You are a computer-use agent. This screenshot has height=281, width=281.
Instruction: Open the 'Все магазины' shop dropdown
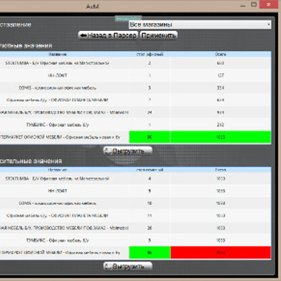pos(200,24)
